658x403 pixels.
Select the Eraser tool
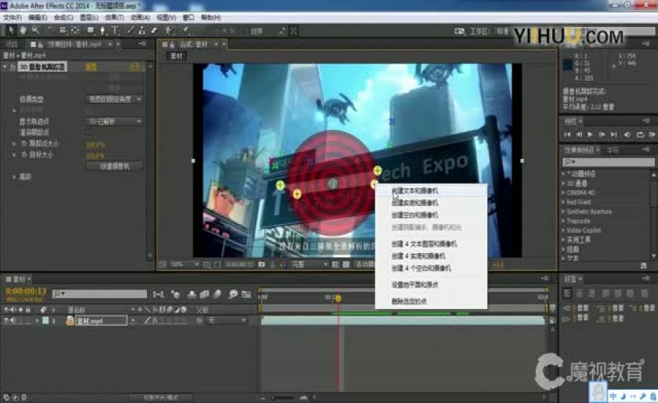click(154, 30)
